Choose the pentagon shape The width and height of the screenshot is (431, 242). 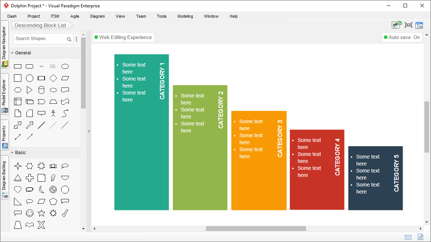[x=53, y=202]
